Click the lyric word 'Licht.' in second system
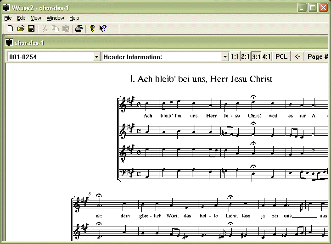 click(231, 216)
